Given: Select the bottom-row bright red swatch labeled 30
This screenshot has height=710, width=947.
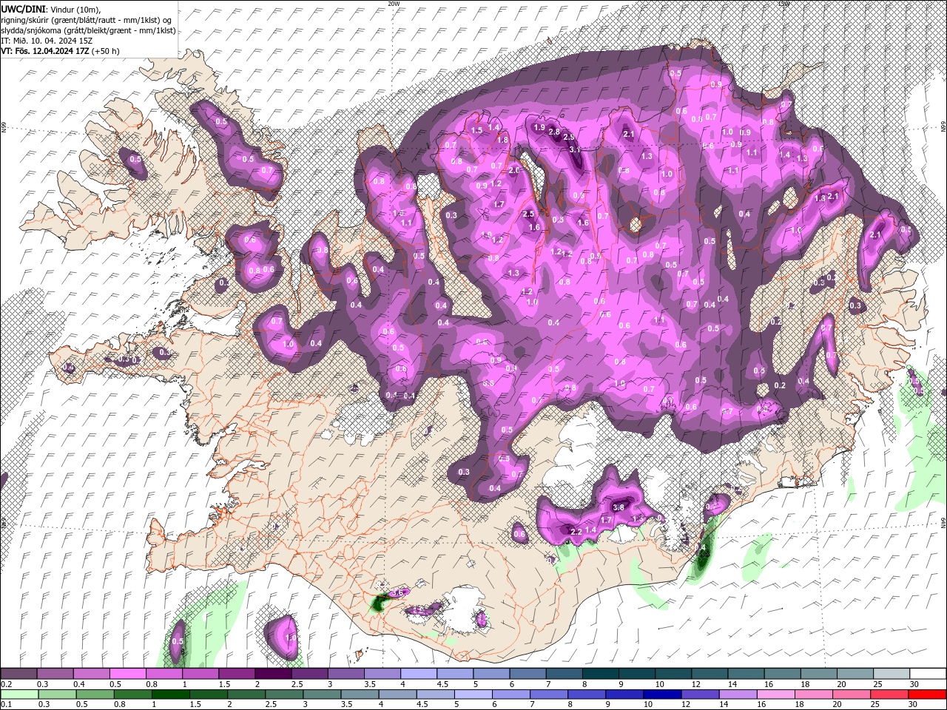Looking at the screenshot, I should [x=928, y=694].
